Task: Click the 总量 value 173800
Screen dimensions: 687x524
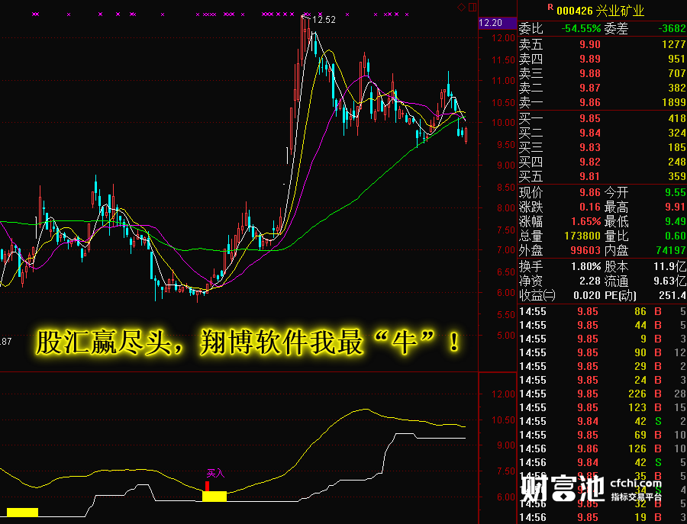Action: pos(582,236)
